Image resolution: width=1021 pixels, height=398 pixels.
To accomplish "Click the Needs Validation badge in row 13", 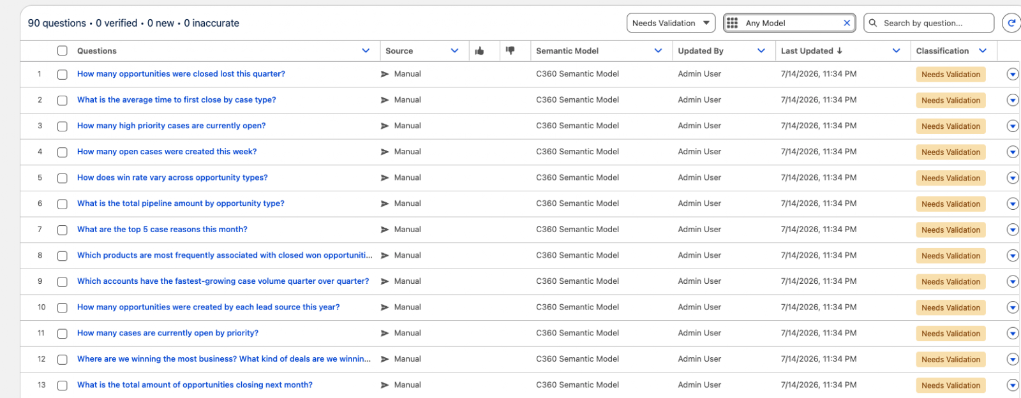I will [951, 385].
